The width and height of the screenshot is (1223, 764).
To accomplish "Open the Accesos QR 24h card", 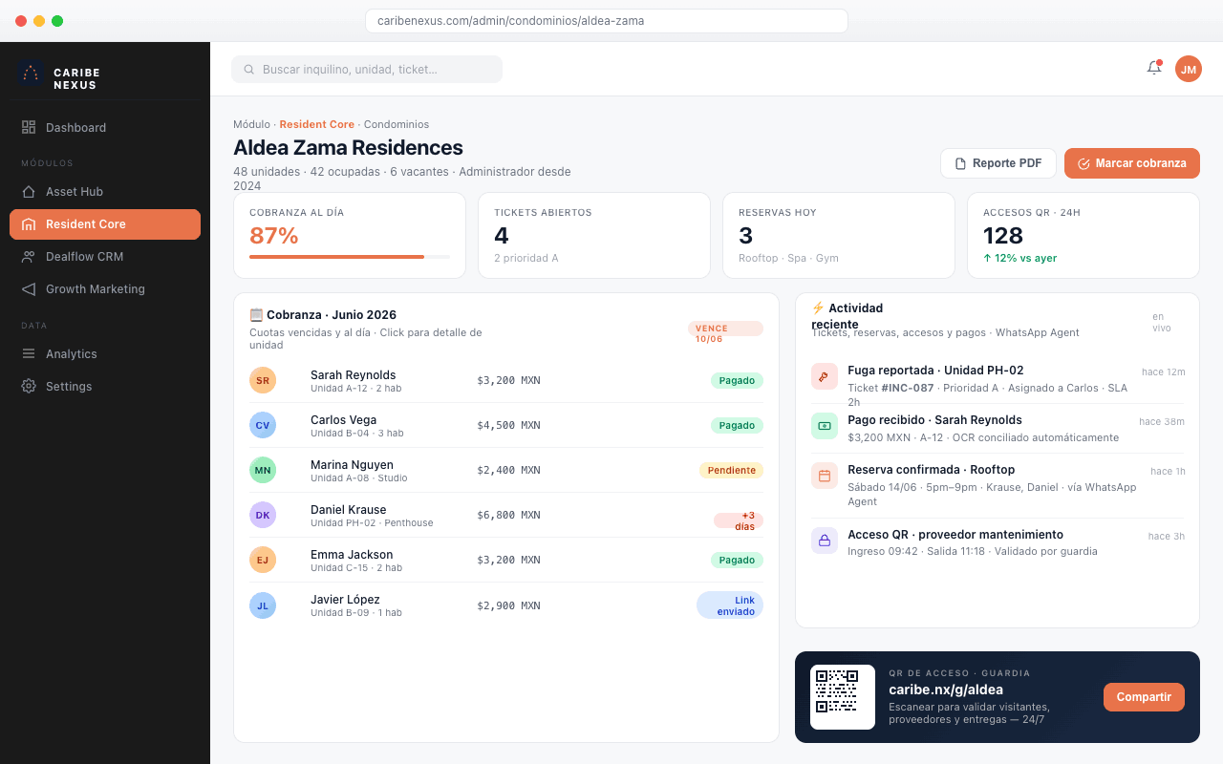I will [x=1084, y=236].
